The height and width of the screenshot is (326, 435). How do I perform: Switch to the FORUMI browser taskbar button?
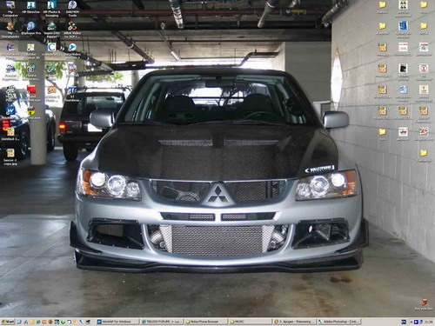coord(161,322)
